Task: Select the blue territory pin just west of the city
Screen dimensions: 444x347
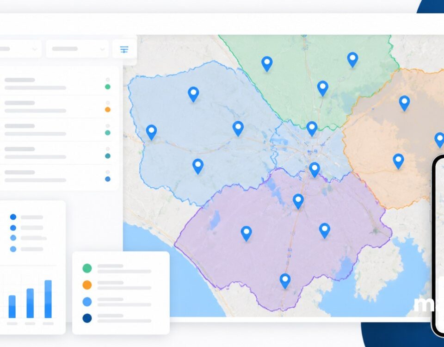Action: 238,129
